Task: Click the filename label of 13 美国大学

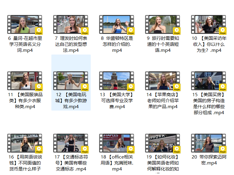Action: tap(117, 100)
